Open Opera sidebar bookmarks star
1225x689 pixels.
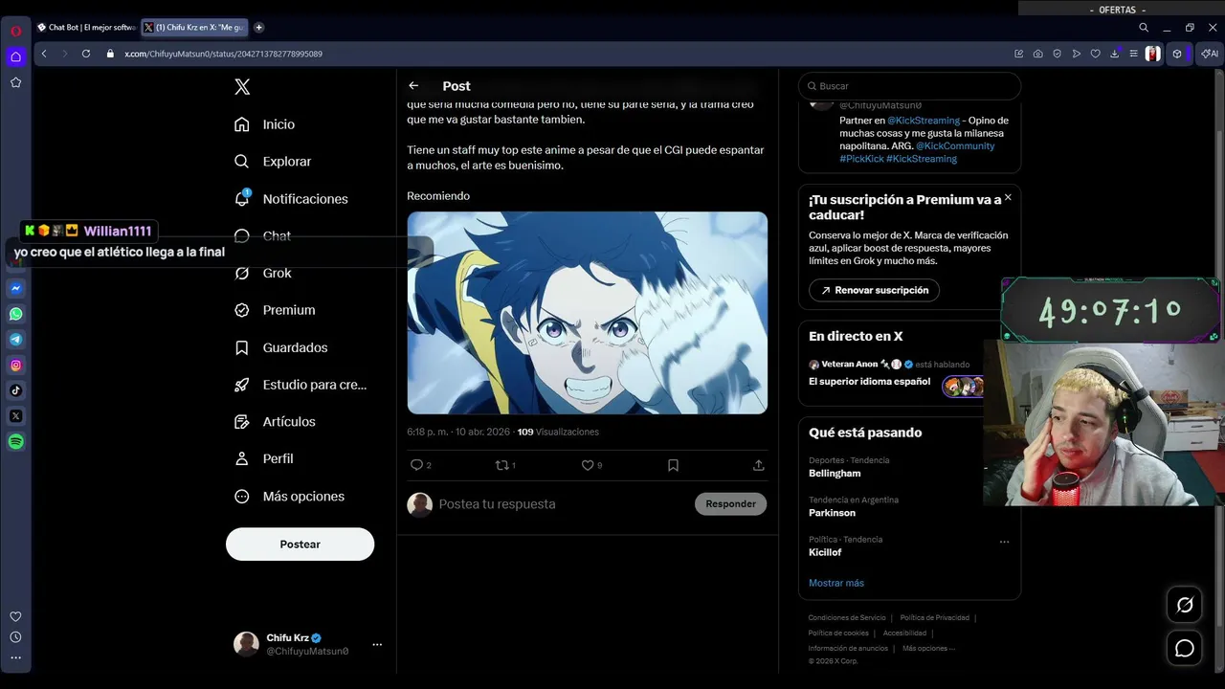pos(15,82)
